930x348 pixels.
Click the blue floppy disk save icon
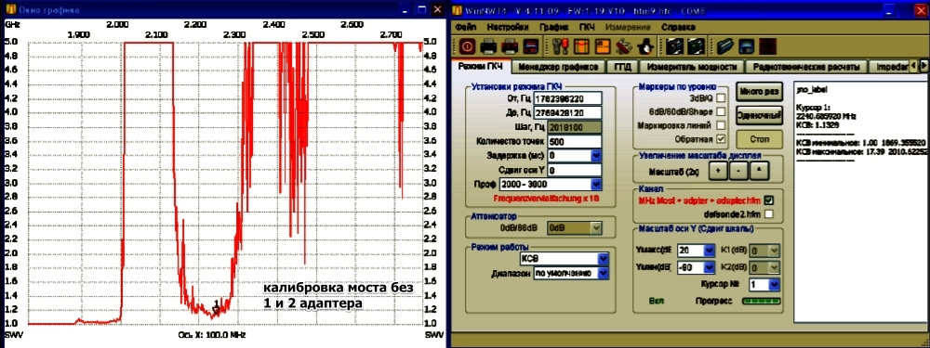[x=746, y=46]
